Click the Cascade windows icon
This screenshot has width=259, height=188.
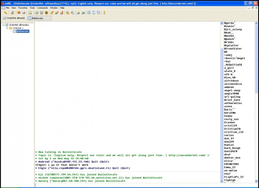tap(99, 12)
